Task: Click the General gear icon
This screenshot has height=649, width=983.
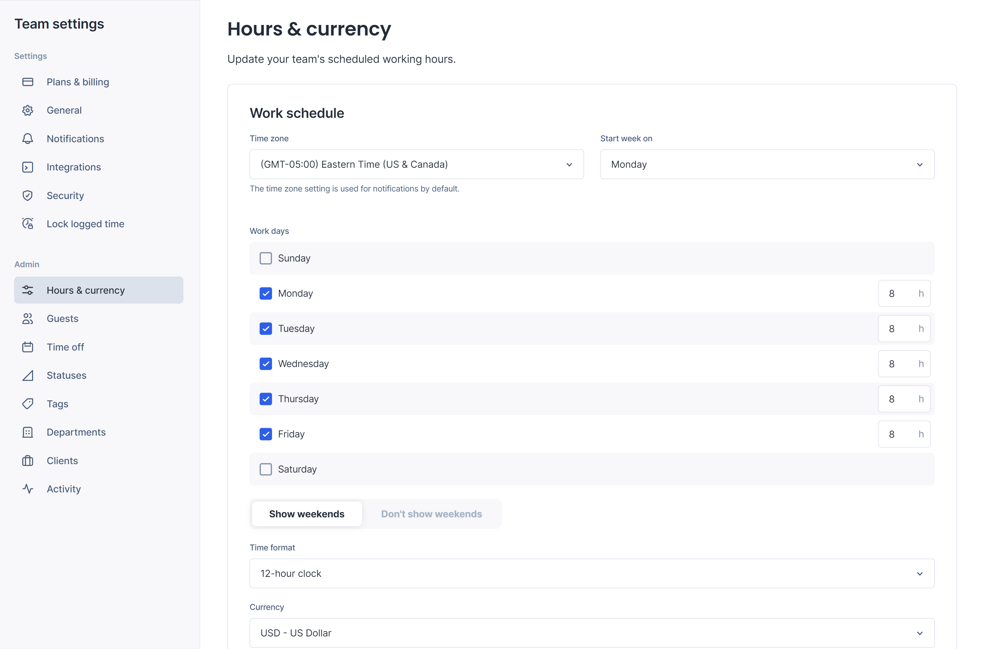Action: tap(28, 111)
